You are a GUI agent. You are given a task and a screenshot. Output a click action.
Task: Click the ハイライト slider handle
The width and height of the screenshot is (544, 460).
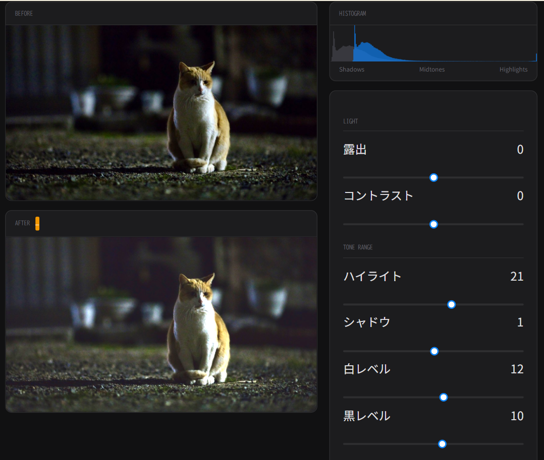click(x=452, y=304)
